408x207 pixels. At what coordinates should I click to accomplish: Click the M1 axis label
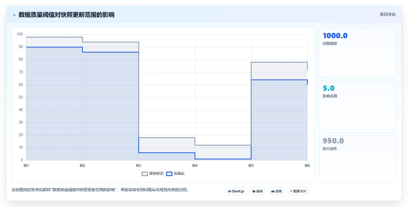26,165
